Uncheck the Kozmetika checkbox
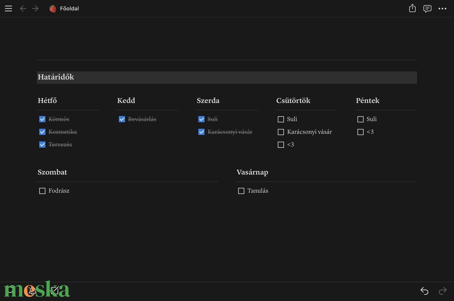The image size is (454, 301). pos(42,132)
